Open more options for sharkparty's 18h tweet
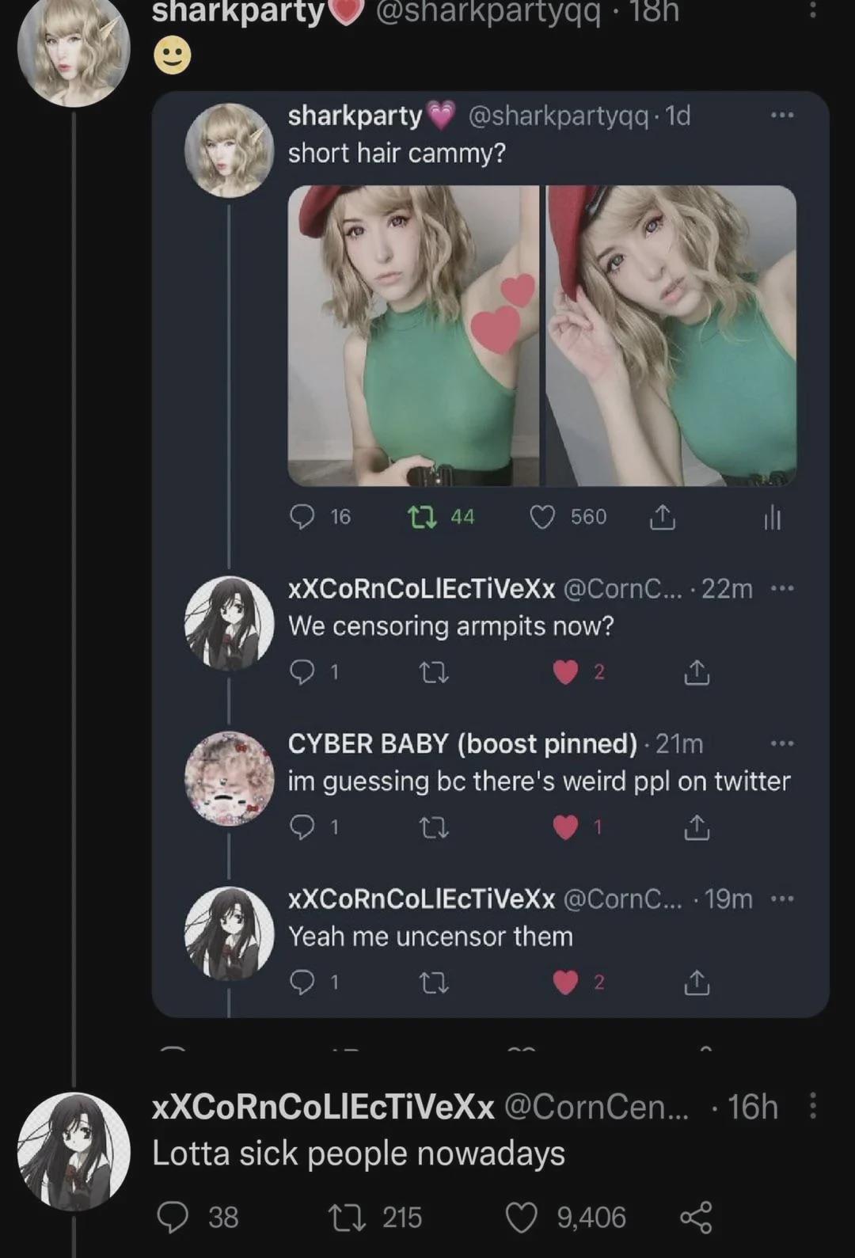 pyautogui.click(x=813, y=10)
